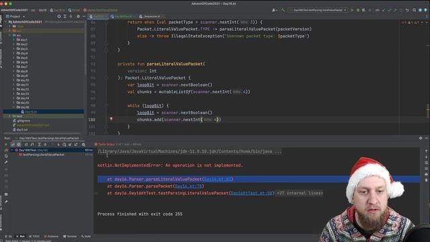The width and height of the screenshot is (430, 242).
Task: Click day16 breadcrumb in navigation bar
Action: pos(42,10)
